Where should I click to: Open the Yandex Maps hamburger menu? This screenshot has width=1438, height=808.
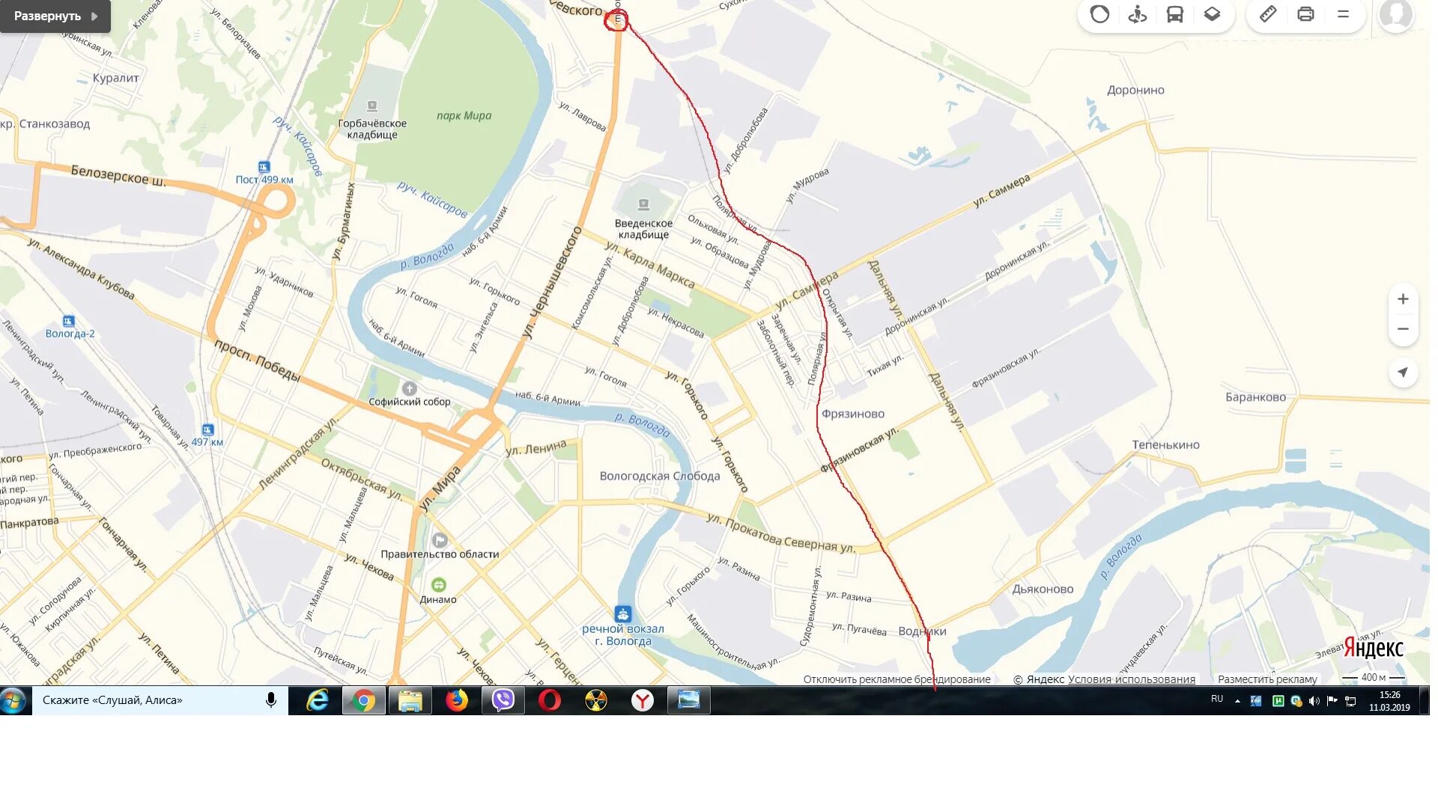click(1343, 14)
